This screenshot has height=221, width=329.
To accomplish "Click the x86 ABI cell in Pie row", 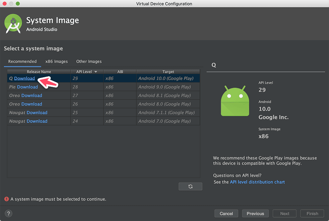I will [x=120, y=87].
